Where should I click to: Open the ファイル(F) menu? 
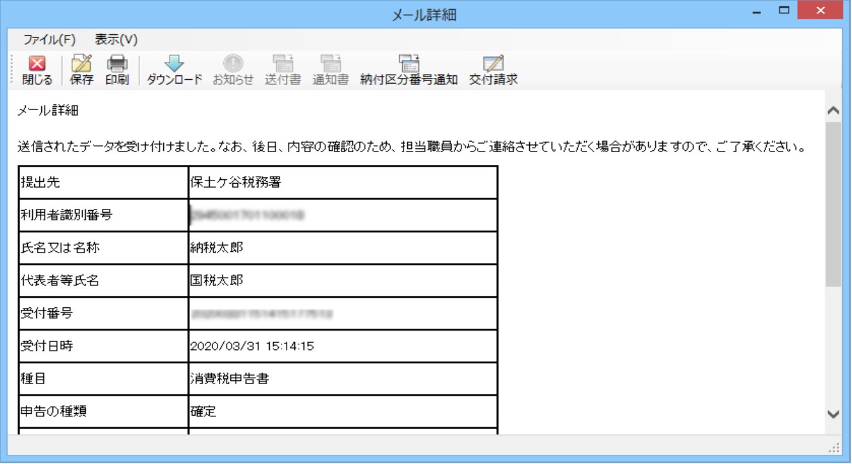click(x=50, y=39)
